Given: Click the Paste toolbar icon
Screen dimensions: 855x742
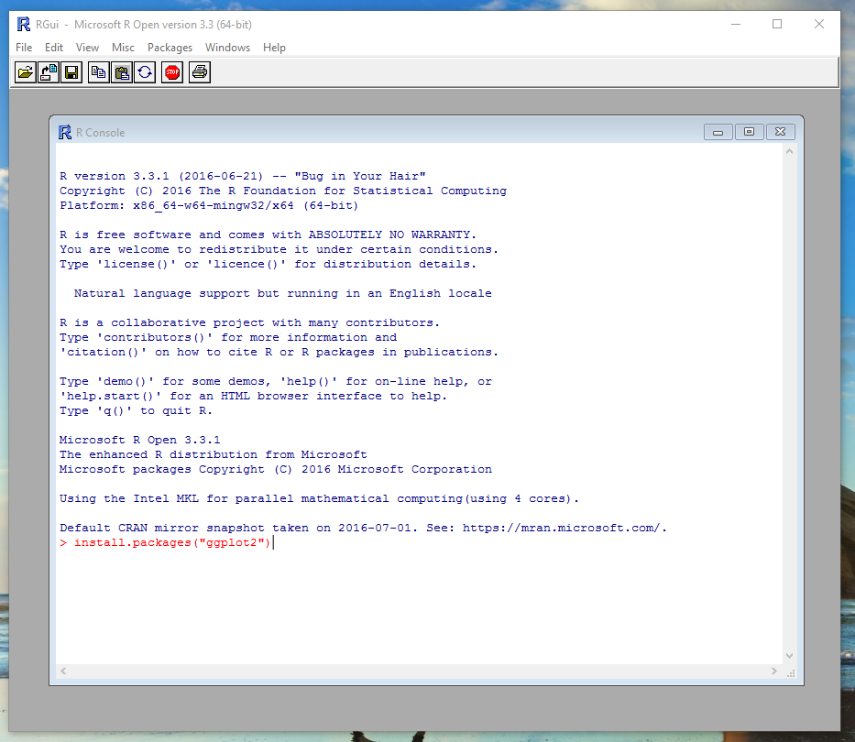Looking at the screenshot, I should [122, 72].
